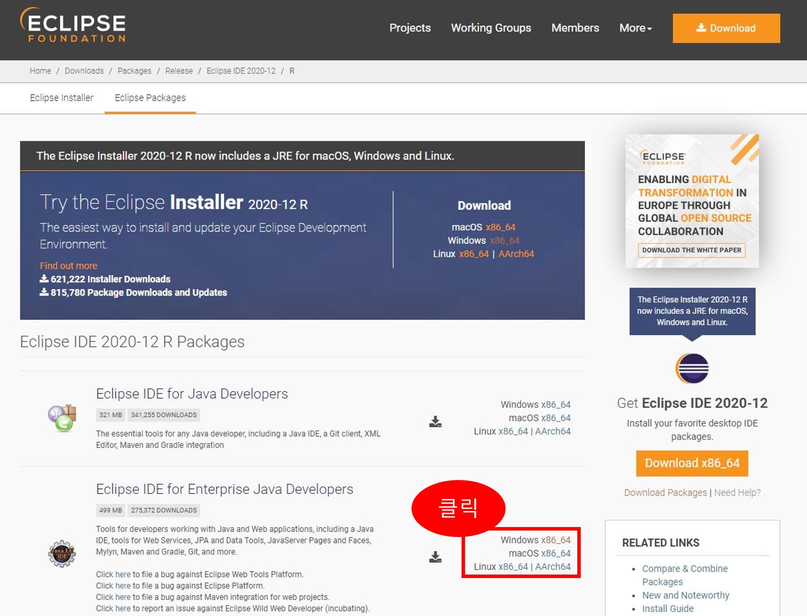Click the Eclipse Foundation logo
807x616 pixels.
pyautogui.click(x=73, y=25)
